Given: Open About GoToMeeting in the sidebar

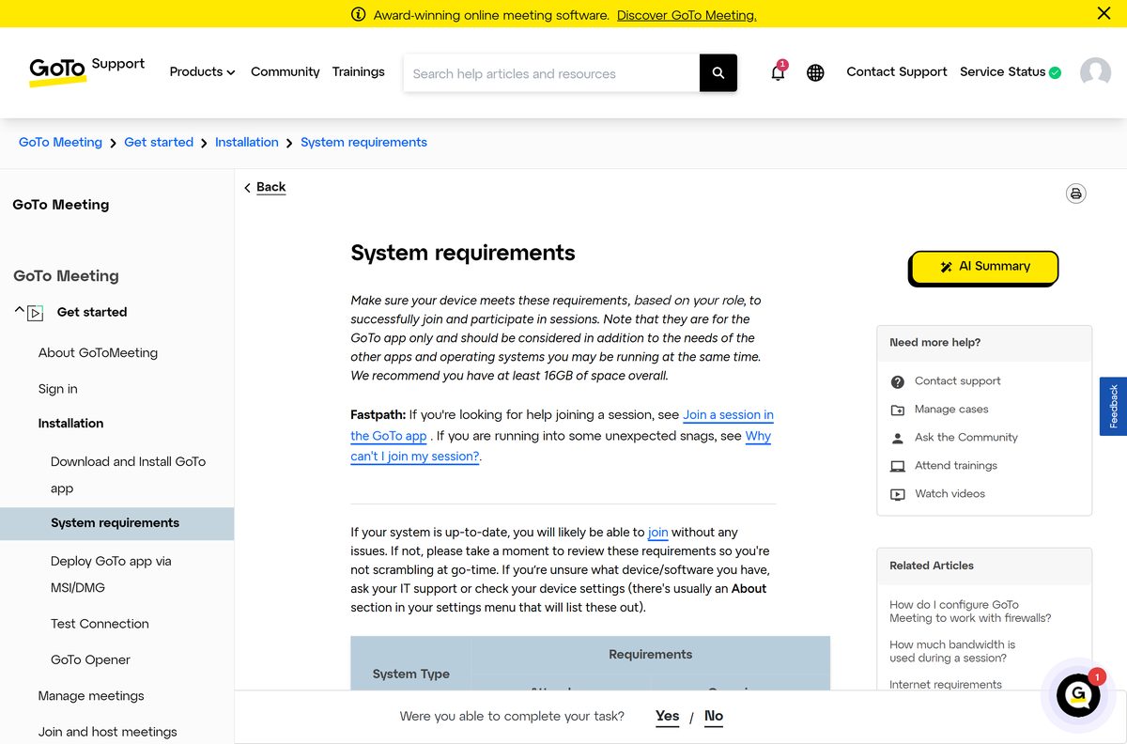Looking at the screenshot, I should coord(98,353).
